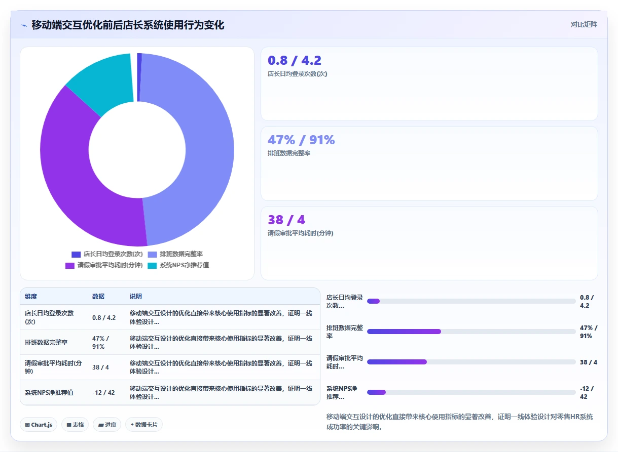Click the summary paragraph below progress bars
Screen dimensions: 618x452
click(459, 422)
